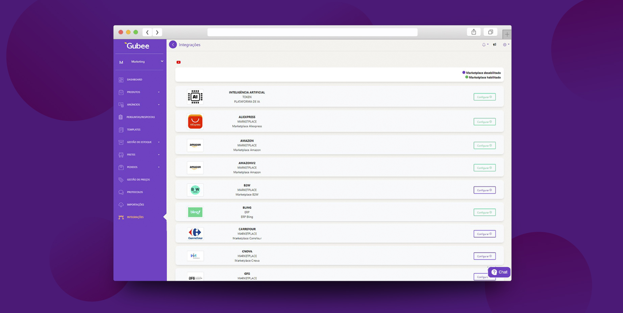
Task: Click the purple back arrow beside Integrações
Action: pyautogui.click(x=173, y=45)
